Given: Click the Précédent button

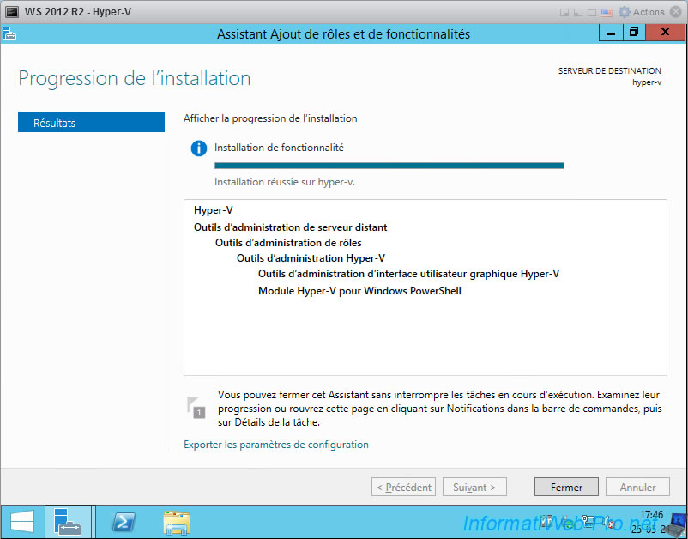Looking at the screenshot, I should coord(404,487).
